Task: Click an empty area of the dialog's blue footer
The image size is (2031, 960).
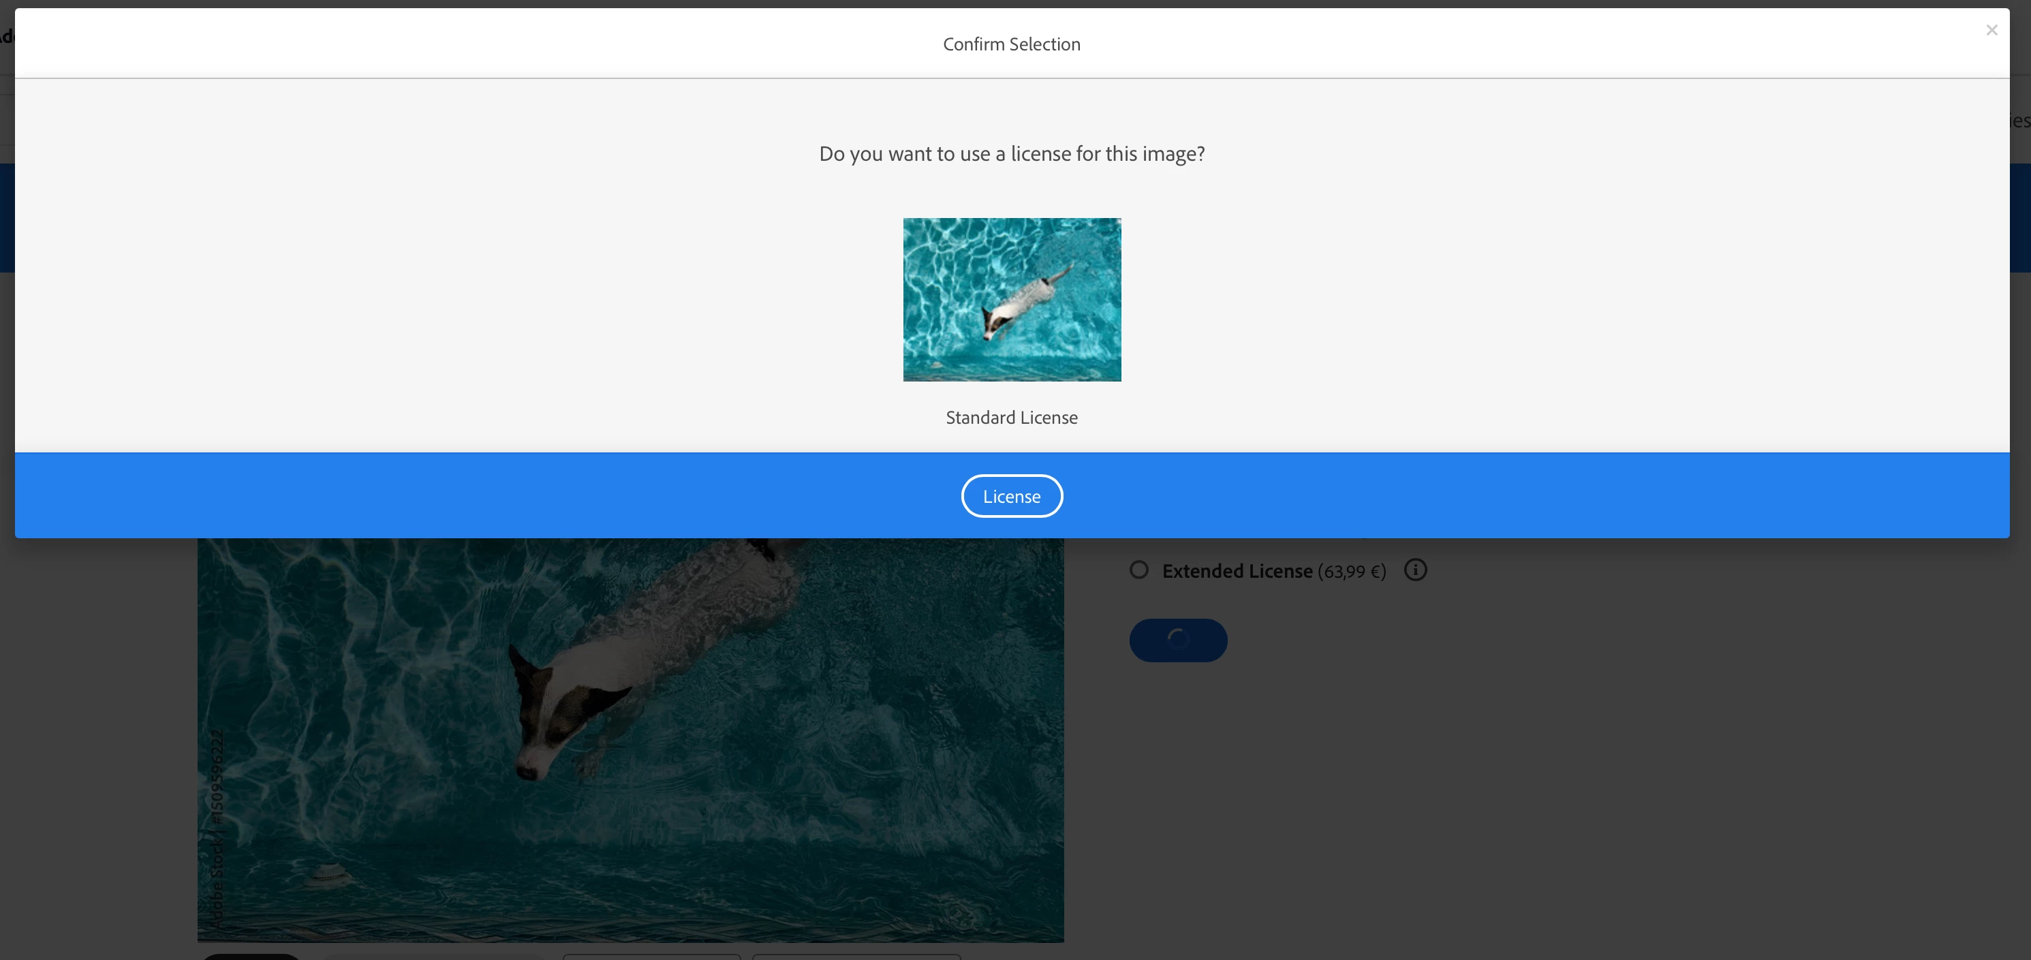Action: pyautogui.click(x=473, y=497)
